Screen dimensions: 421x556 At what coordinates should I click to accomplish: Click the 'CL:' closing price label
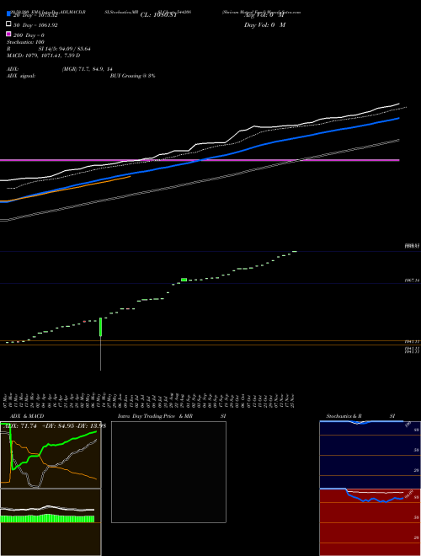pyautogui.click(x=158, y=15)
